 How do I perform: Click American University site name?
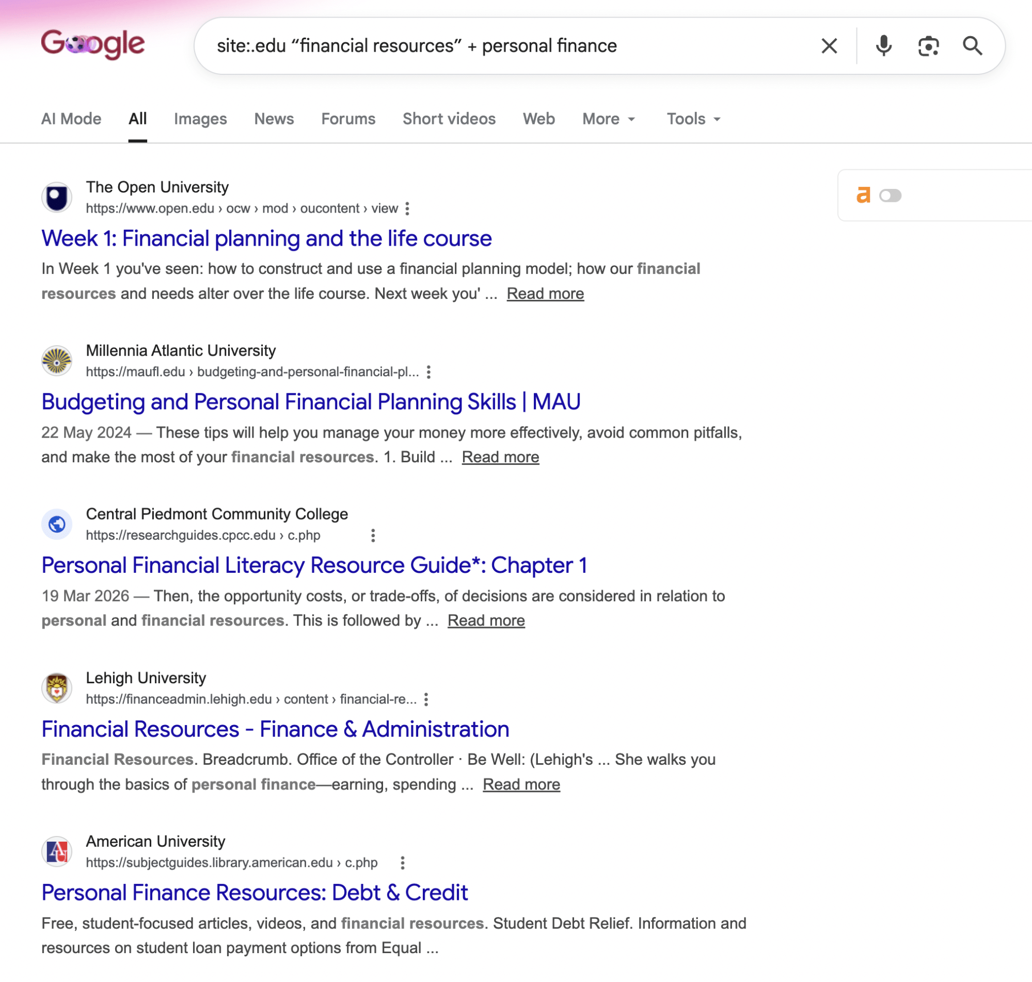click(155, 841)
